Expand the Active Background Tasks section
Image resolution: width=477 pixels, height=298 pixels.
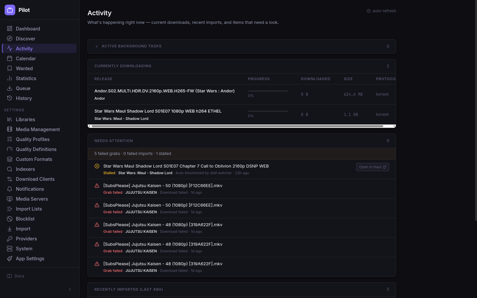(242, 46)
